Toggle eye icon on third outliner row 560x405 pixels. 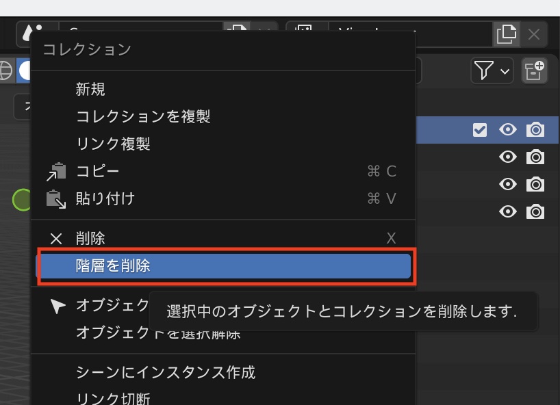click(x=507, y=185)
